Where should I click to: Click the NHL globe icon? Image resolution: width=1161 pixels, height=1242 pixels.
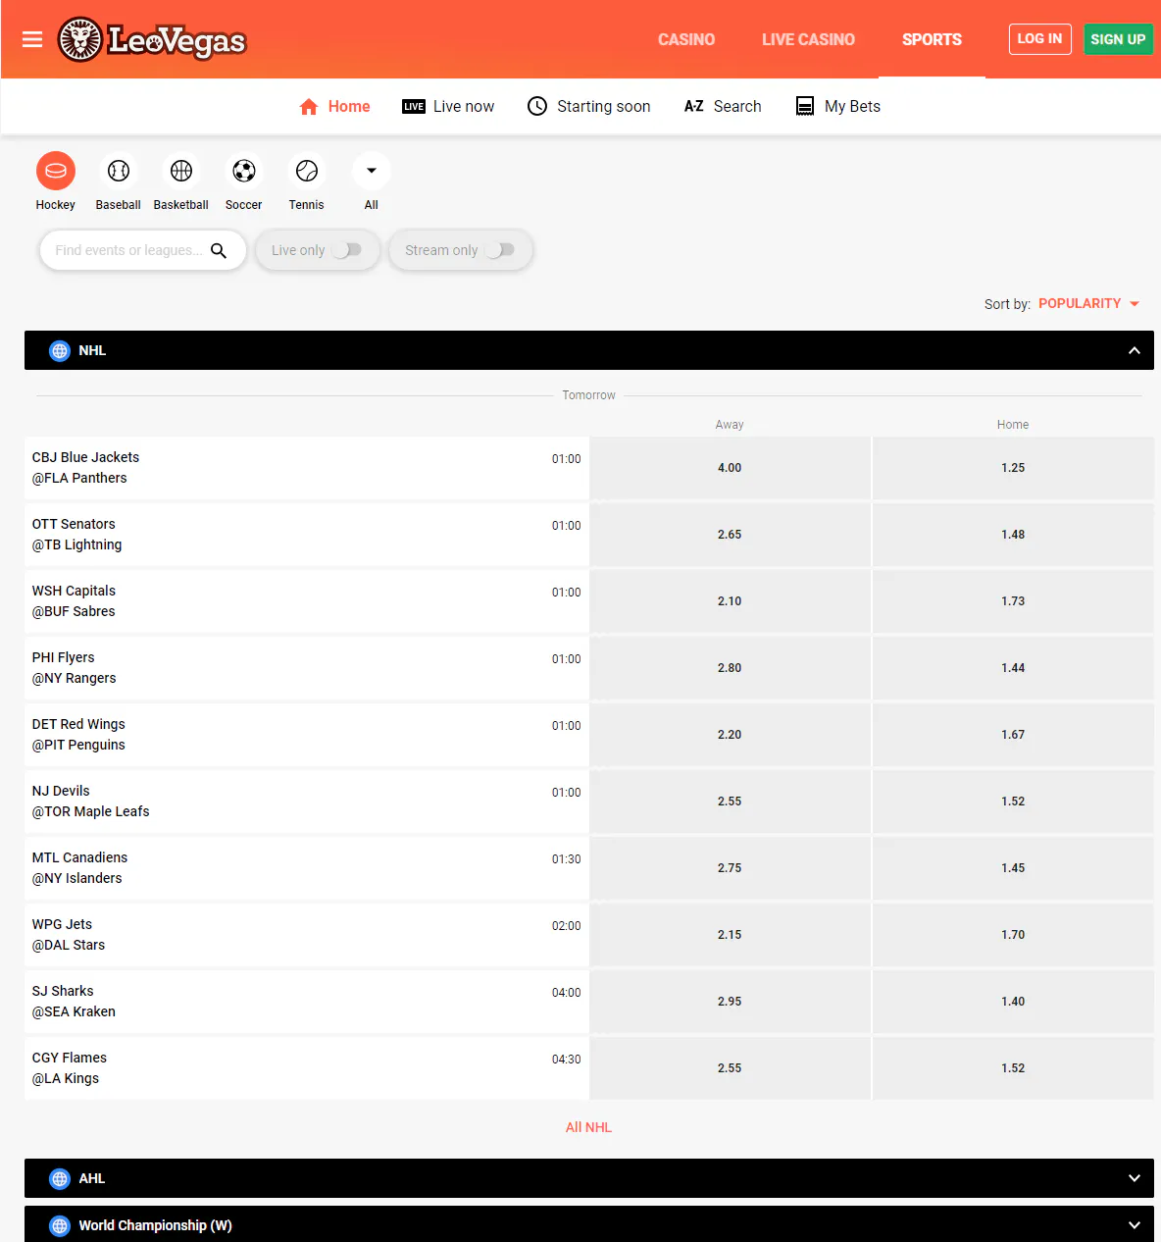(60, 350)
